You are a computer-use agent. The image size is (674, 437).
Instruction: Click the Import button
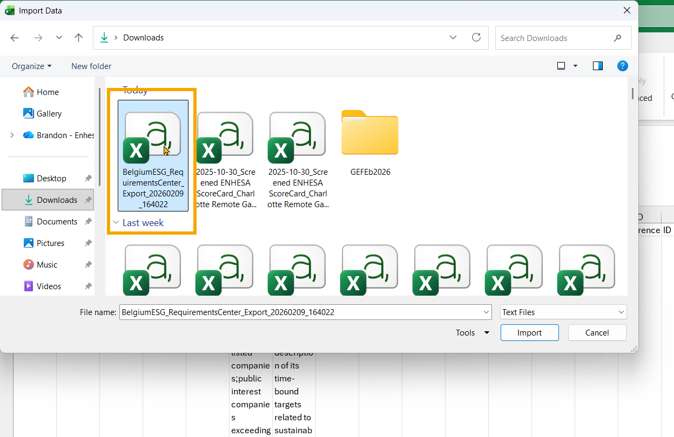pyautogui.click(x=530, y=333)
